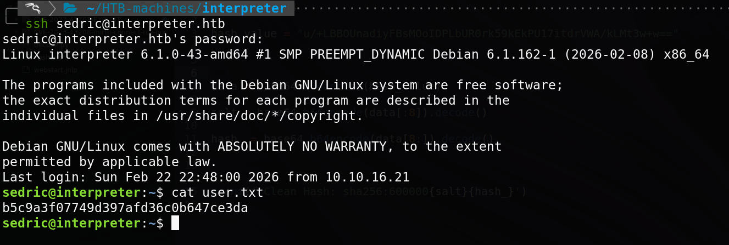729x245 pixels.
Task: Click the chevron separator after the Kali logo
Action: [x=52, y=8]
